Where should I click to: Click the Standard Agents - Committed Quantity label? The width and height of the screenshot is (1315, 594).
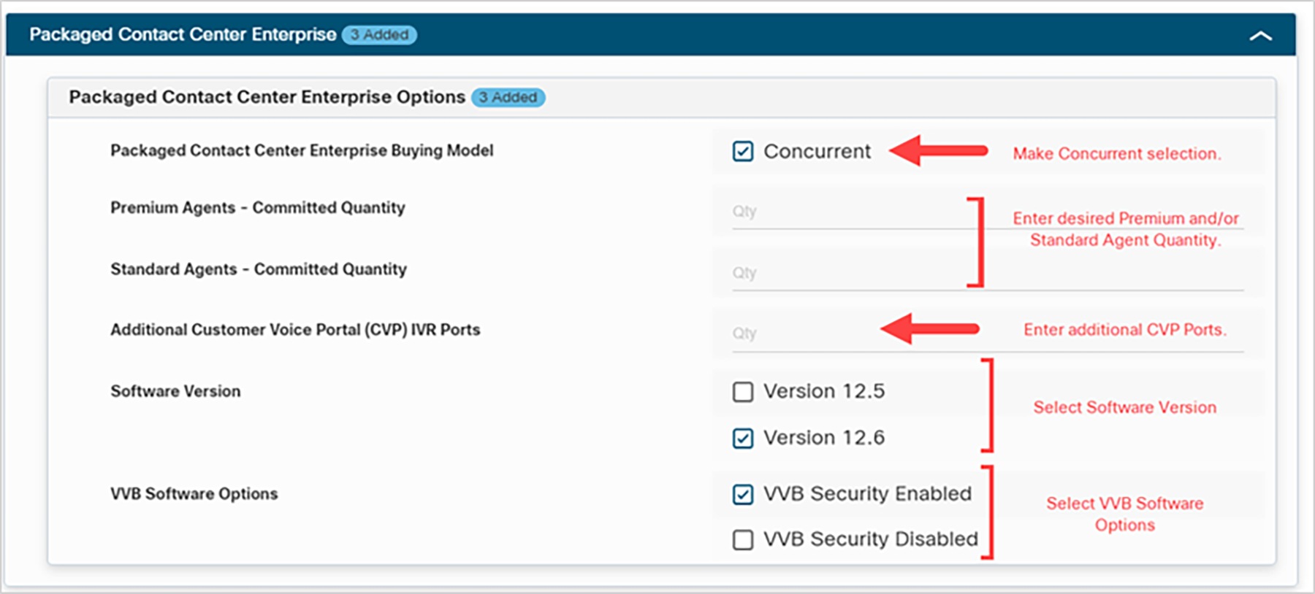(259, 269)
